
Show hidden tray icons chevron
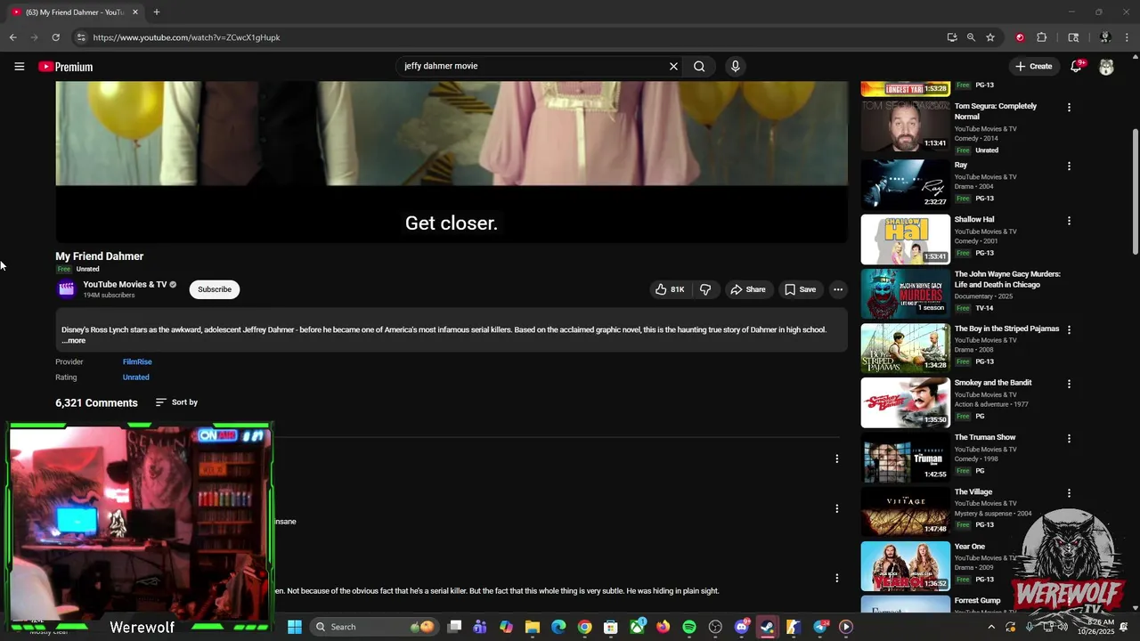coord(991,627)
